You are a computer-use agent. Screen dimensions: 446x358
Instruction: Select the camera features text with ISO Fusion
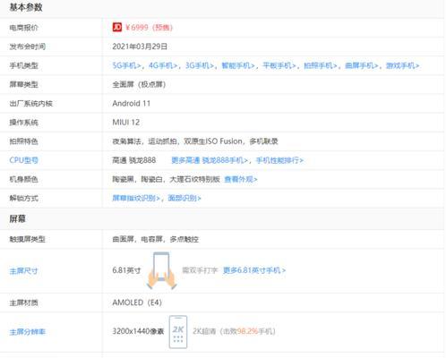[x=195, y=141]
